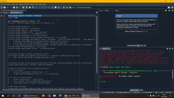This screenshot has width=174, height=98.
Task: Browse console tabs folder icon
Action: pyautogui.click(x=100, y=49)
